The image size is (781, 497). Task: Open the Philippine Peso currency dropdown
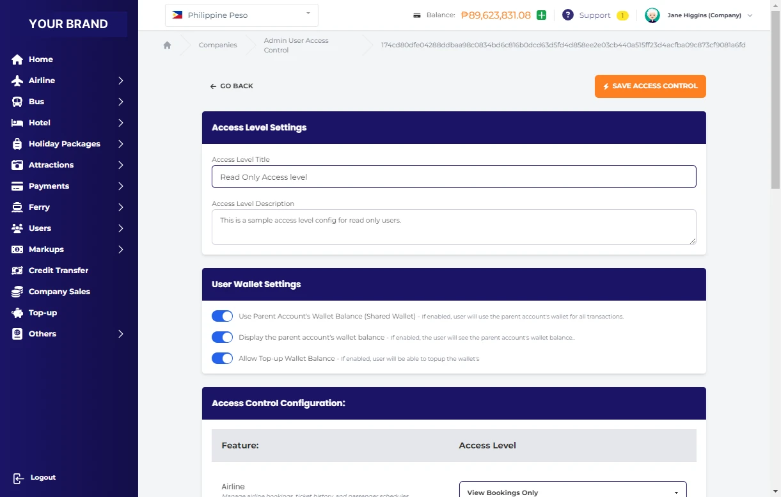(241, 15)
